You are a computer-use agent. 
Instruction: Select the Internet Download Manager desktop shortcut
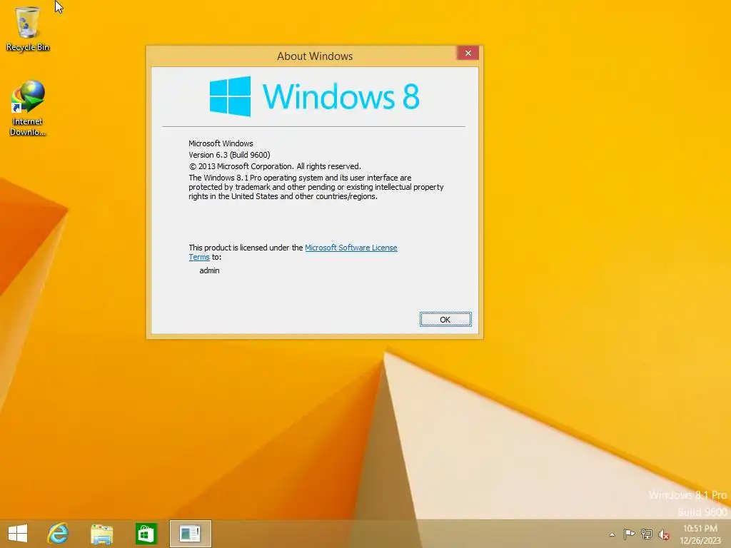[28, 108]
